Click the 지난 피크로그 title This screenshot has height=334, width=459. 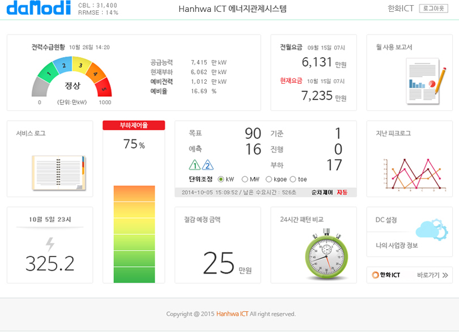pyautogui.click(x=393, y=134)
